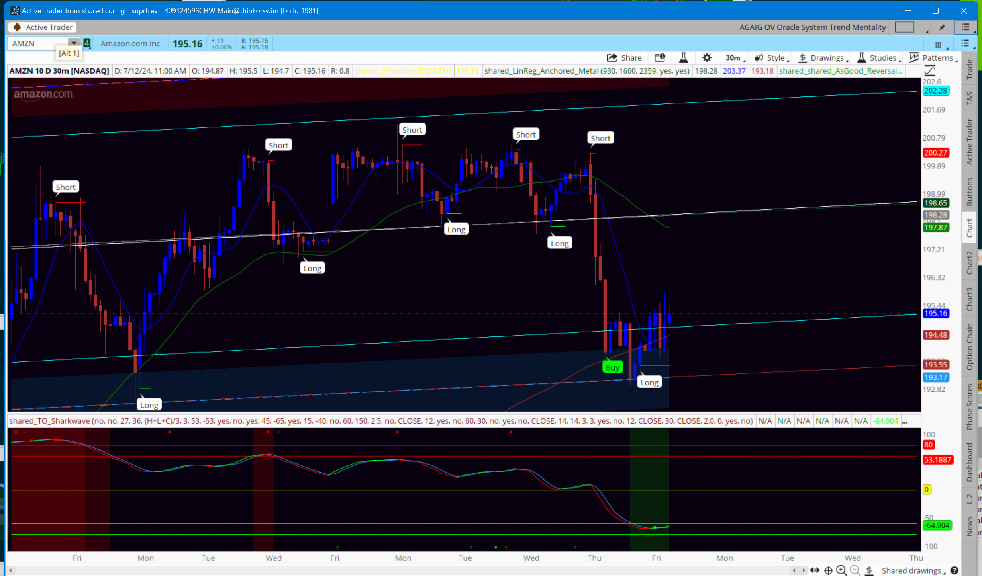Click the pin icon in the top bar

[942, 27]
